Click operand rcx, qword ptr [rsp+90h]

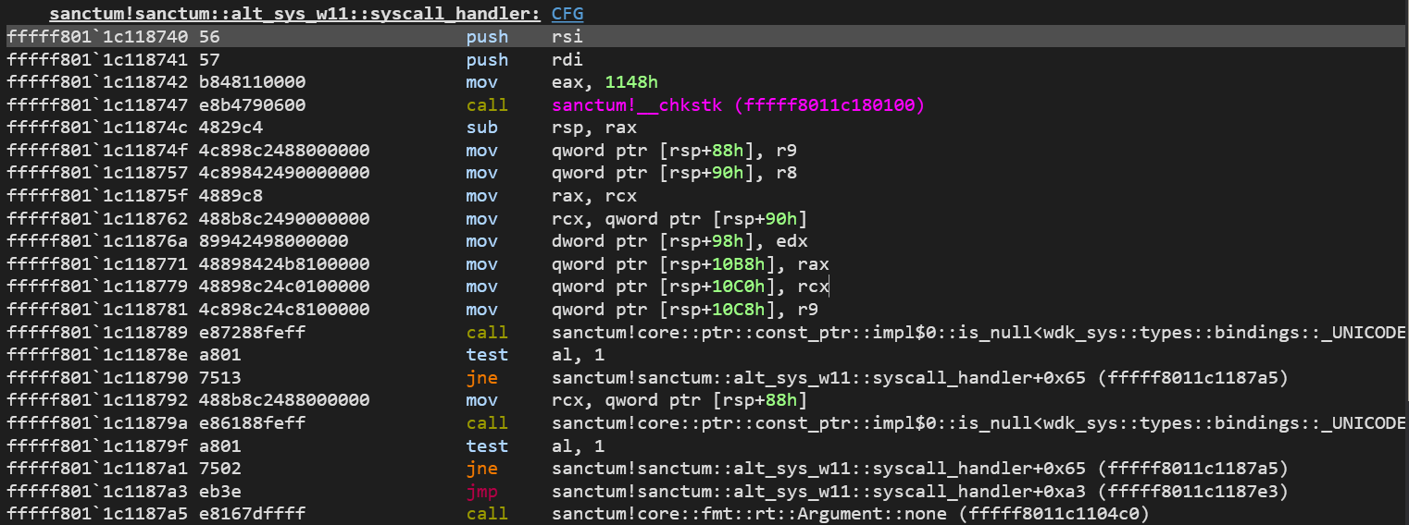point(680,219)
